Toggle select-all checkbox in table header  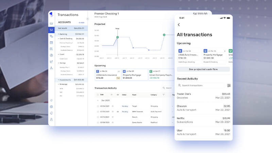[98, 95]
